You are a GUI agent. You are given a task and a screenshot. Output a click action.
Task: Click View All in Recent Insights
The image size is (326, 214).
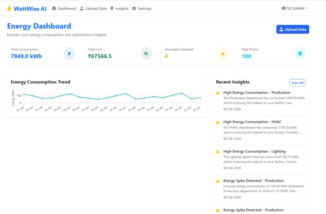(297, 83)
